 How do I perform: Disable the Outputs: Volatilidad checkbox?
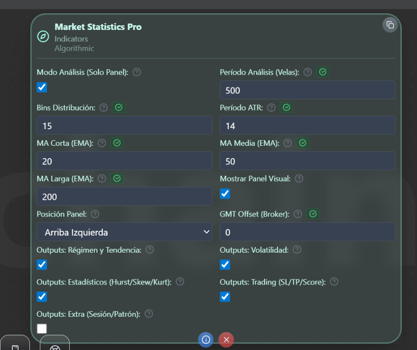(x=225, y=265)
